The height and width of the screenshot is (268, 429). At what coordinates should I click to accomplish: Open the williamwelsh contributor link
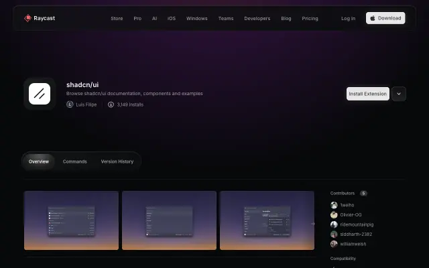pyautogui.click(x=353, y=244)
